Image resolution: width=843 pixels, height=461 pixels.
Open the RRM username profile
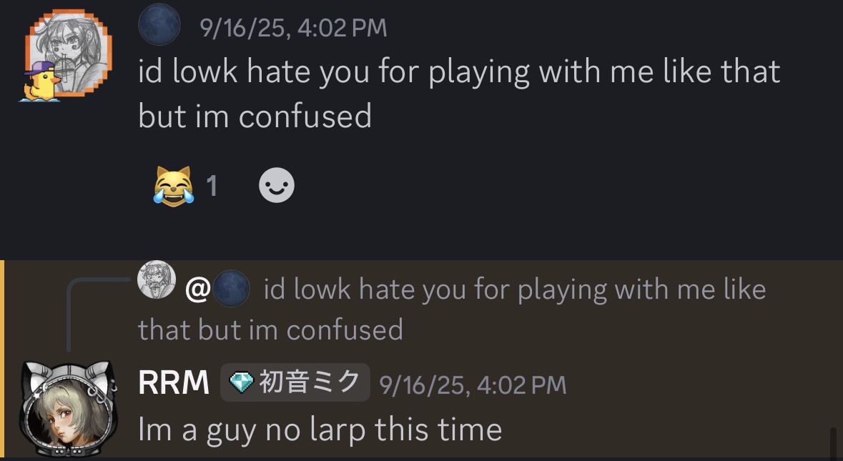point(174,382)
